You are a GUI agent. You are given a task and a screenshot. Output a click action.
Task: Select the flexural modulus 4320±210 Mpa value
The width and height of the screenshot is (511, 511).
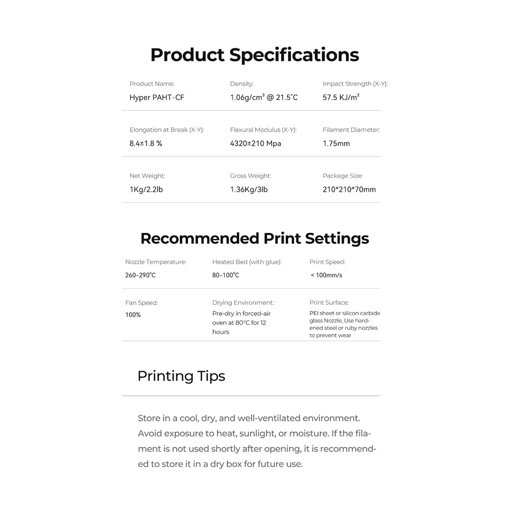coord(255,143)
